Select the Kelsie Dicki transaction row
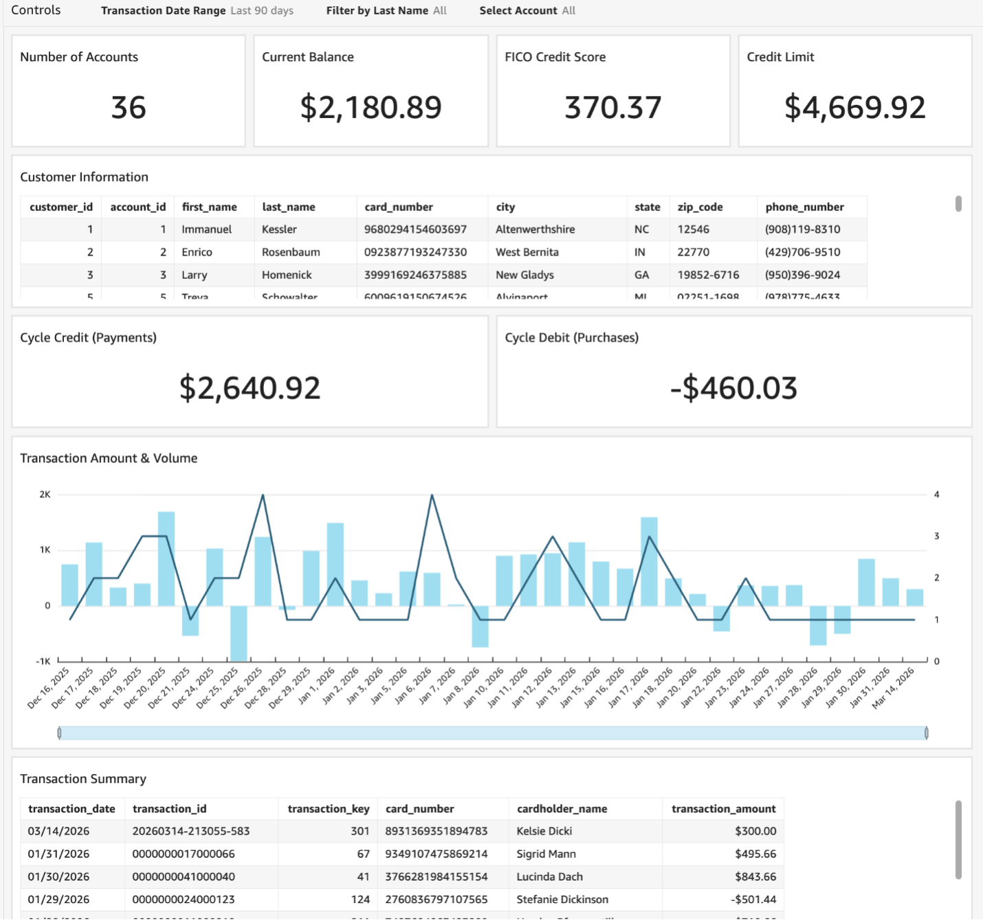The image size is (983, 921). tap(344, 831)
